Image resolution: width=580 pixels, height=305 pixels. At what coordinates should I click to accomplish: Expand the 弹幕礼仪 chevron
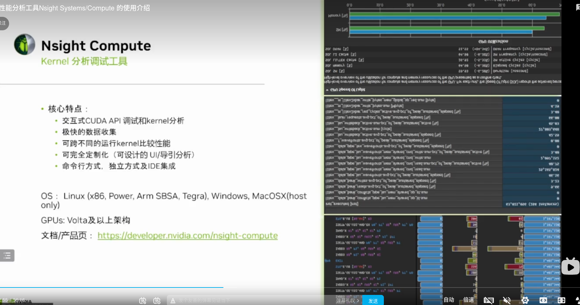358,300
